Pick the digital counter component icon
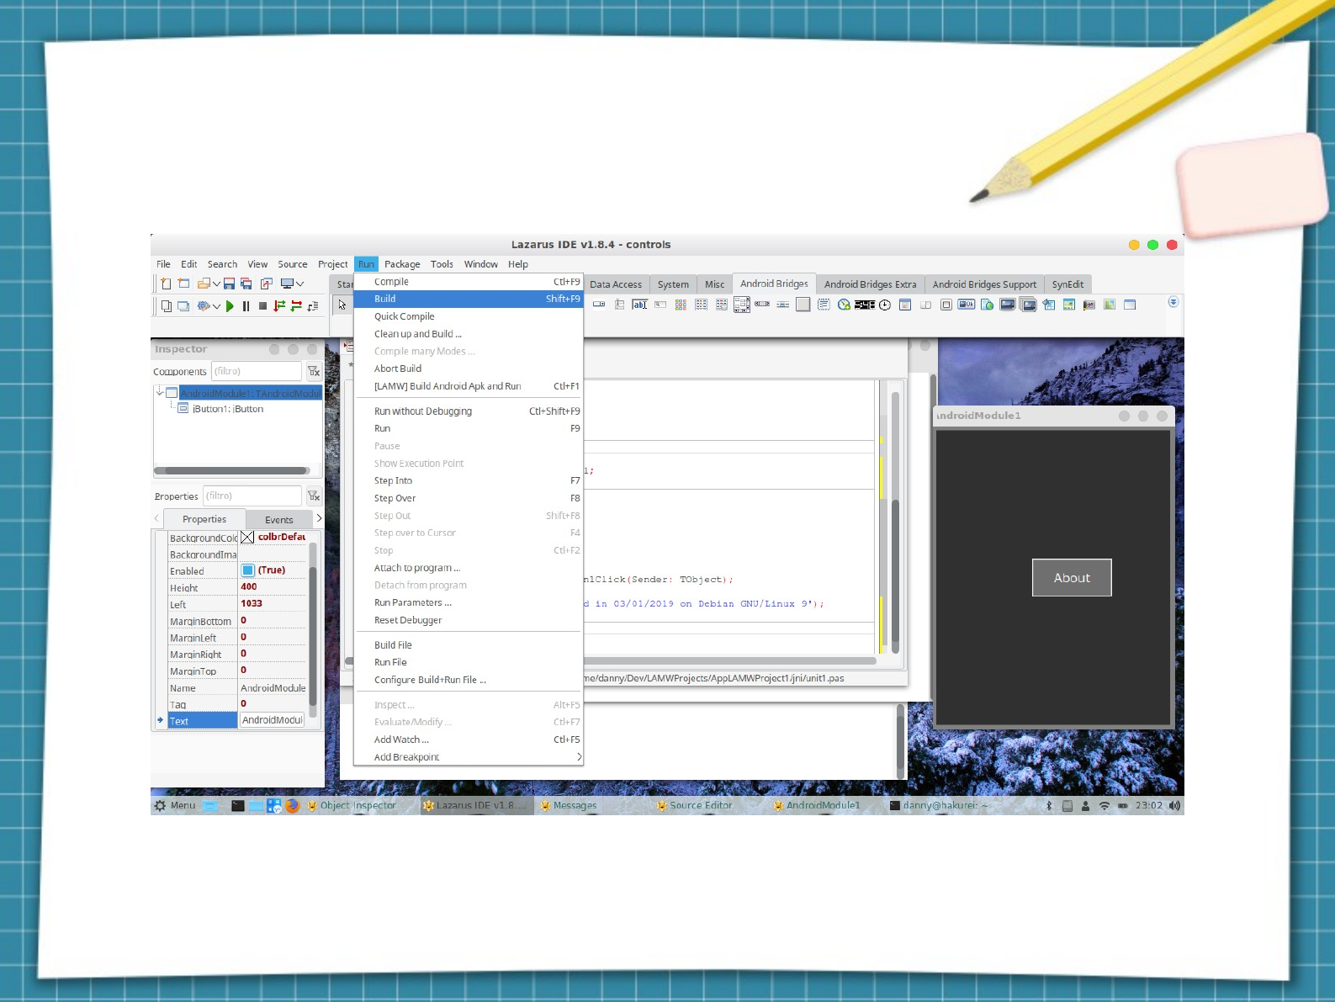 (x=865, y=305)
